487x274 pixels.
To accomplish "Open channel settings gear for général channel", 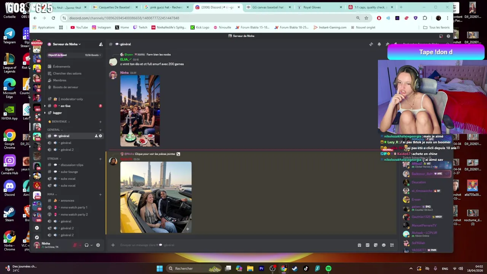I will click(x=100, y=136).
